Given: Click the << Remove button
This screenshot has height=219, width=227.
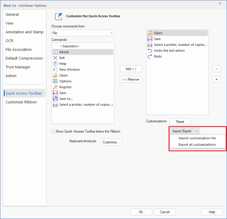Looking at the screenshot, I should click(x=131, y=79).
